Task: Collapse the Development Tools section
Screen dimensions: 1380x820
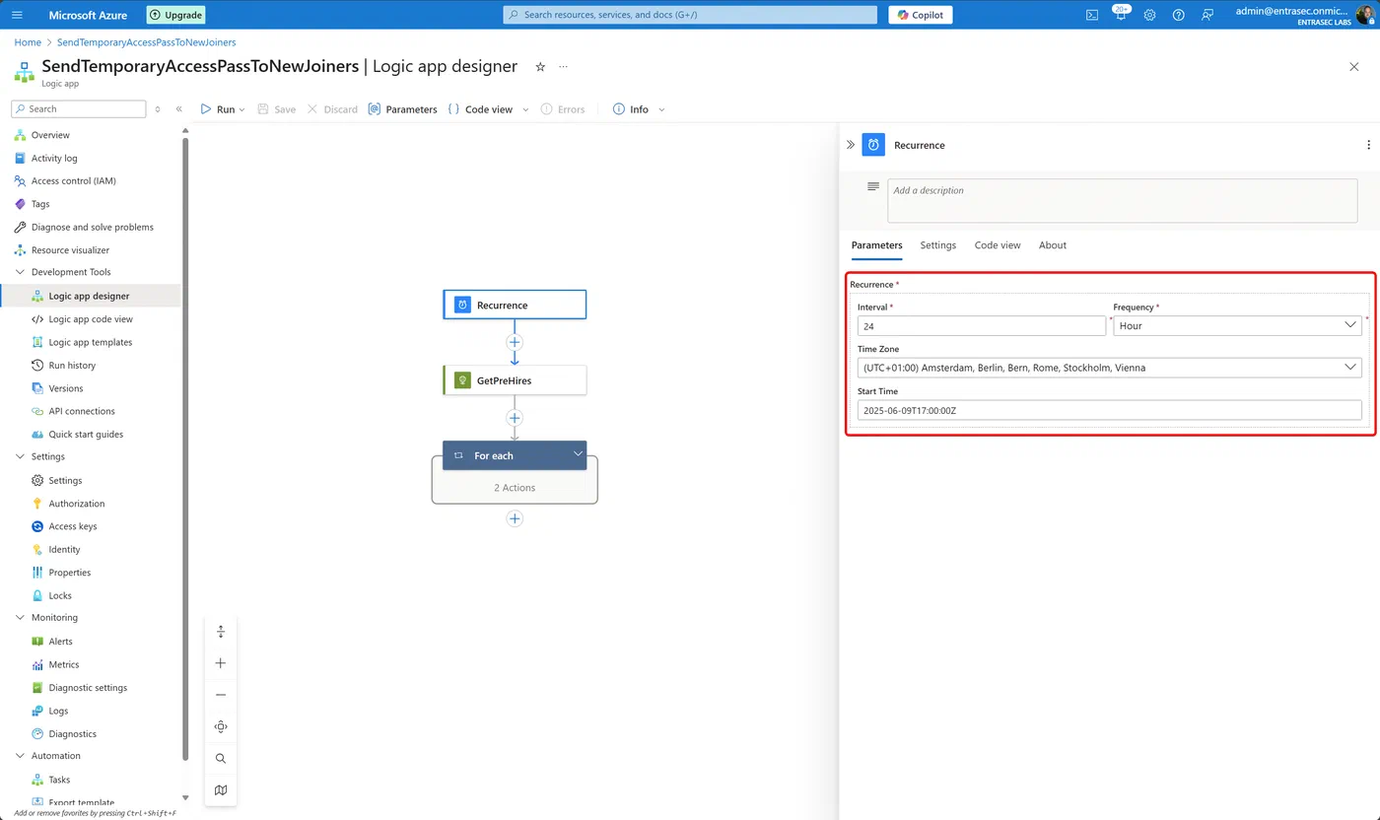Action: tap(22, 272)
